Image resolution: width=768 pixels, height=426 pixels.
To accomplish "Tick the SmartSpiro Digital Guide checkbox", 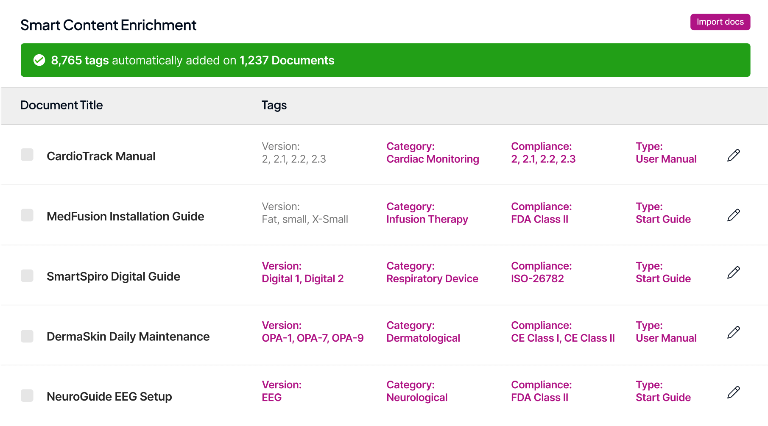I will click(x=27, y=276).
